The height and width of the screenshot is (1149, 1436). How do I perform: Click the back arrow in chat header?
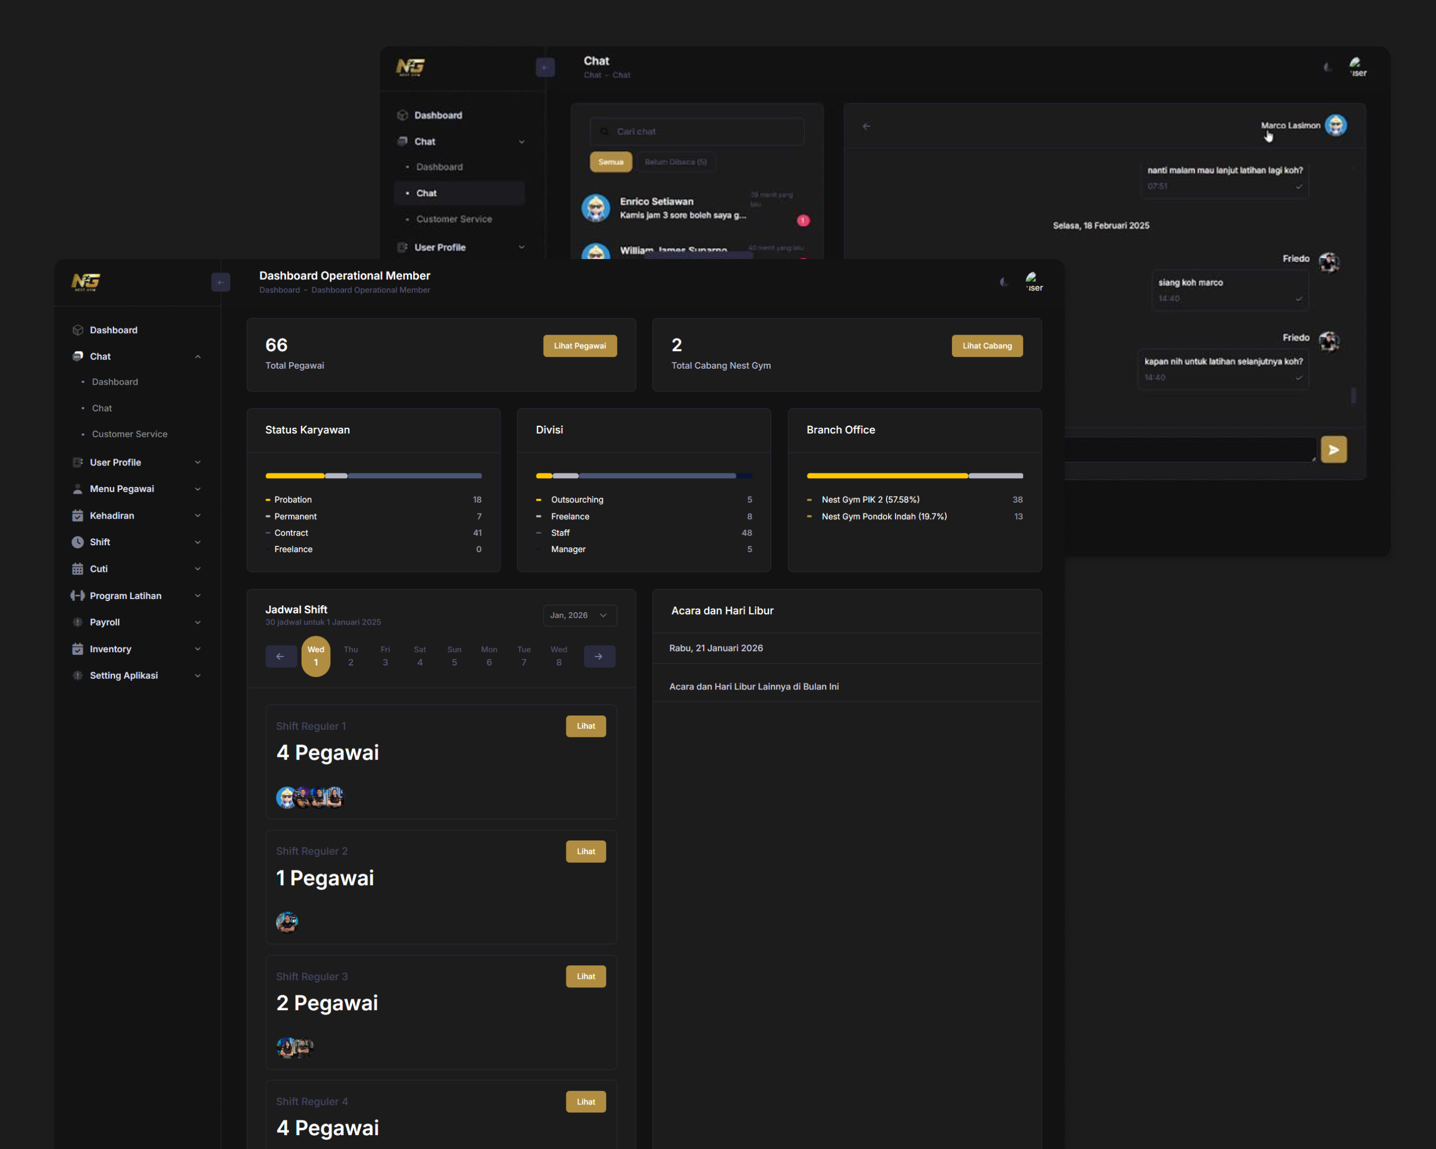coord(866,126)
